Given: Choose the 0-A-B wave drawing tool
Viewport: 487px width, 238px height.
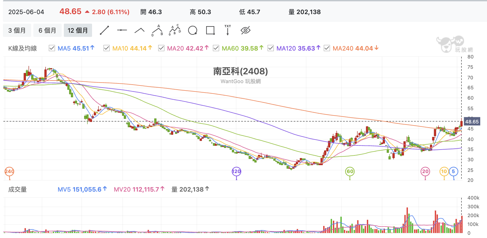Looking at the screenshot, I should [x=157, y=30].
